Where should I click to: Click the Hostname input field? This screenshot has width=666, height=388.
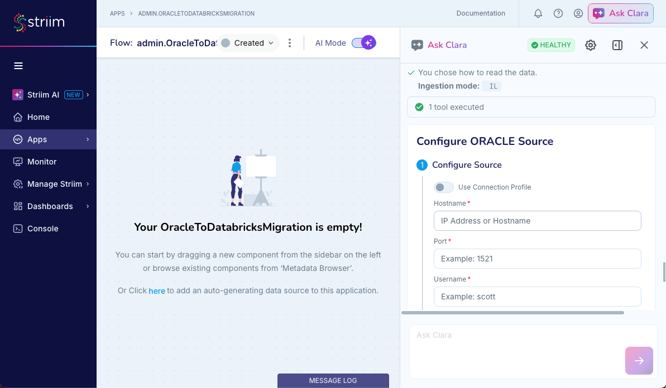pyautogui.click(x=537, y=221)
